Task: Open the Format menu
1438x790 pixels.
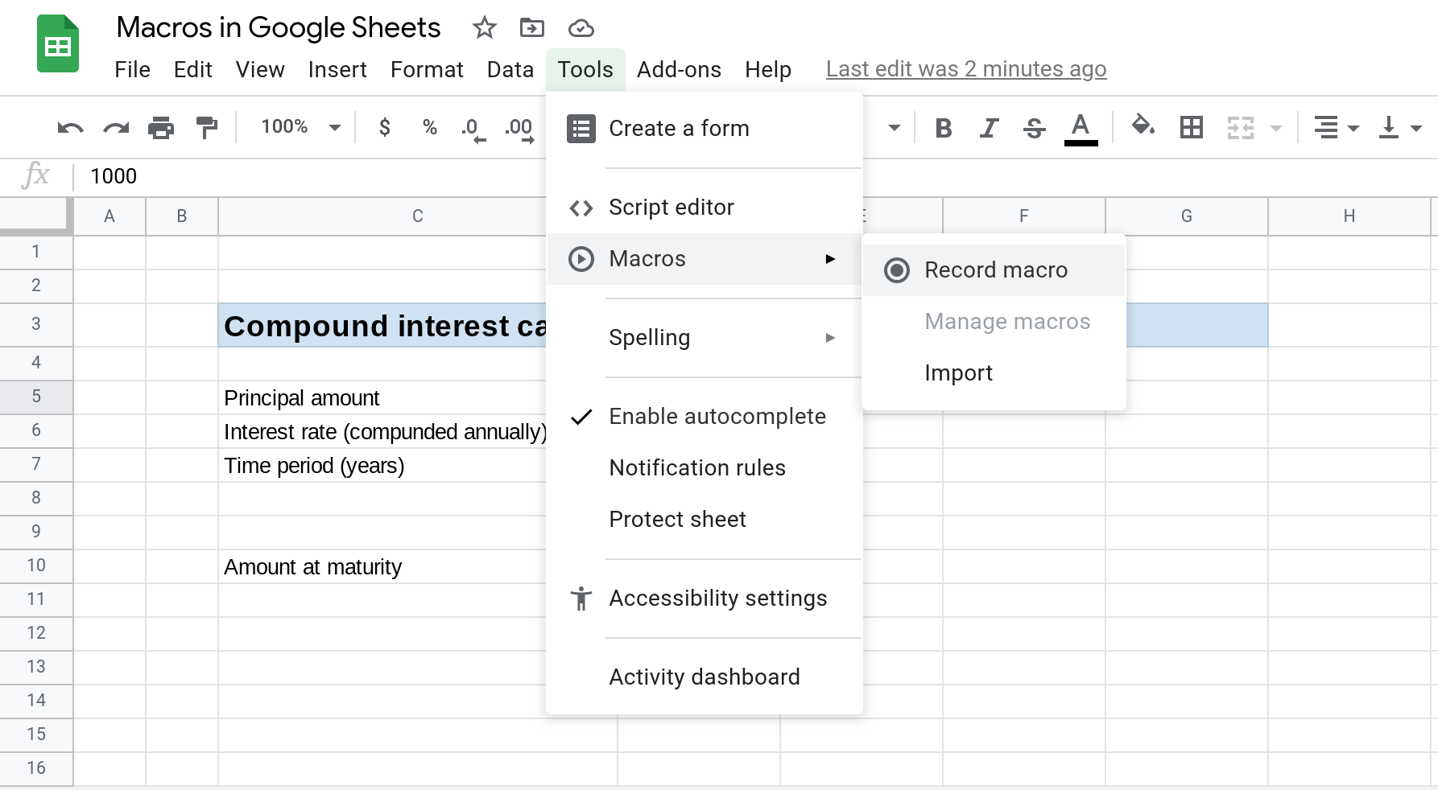Action: 427,70
